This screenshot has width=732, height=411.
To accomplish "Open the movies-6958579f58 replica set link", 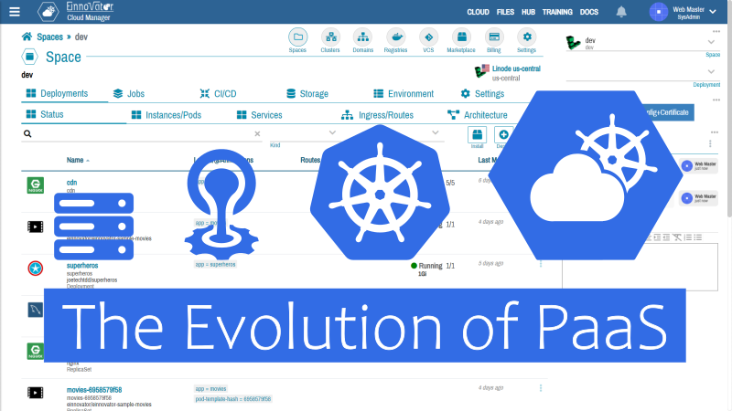I will (94, 390).
